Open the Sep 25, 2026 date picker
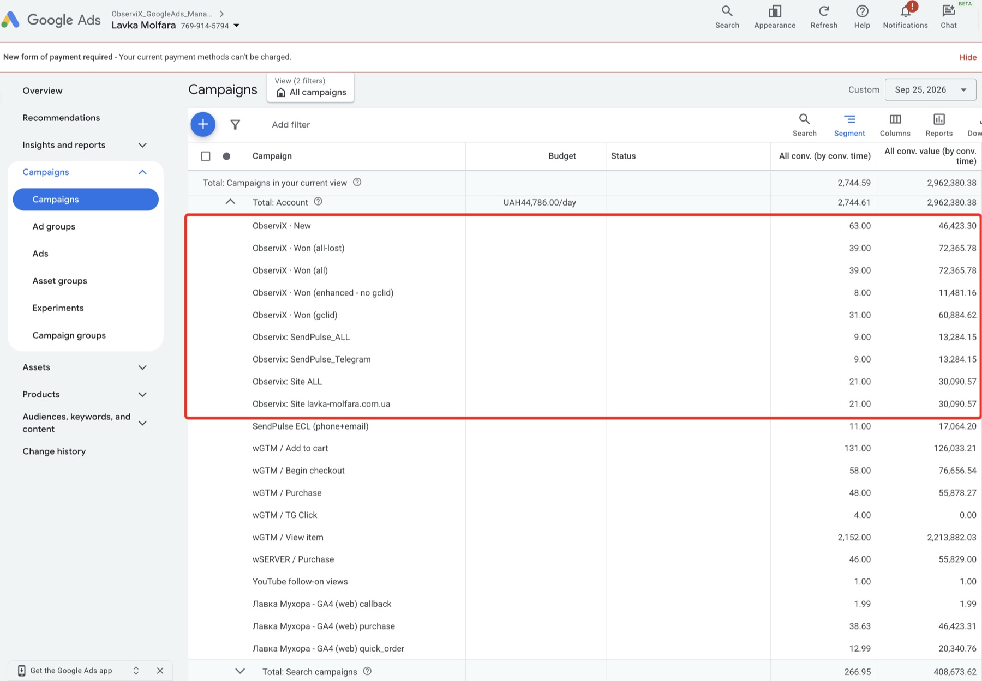 point(930,90)
